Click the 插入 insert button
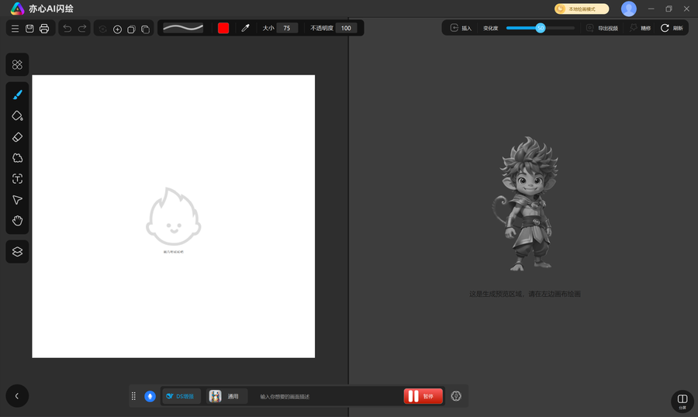 461,28
